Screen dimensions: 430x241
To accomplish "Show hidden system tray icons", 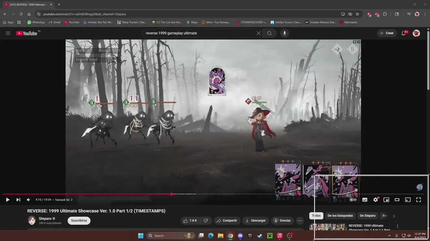I will coord(389,236).
